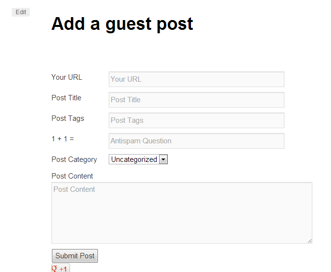Click the 'Post Category' label text
The image size is (331, 272).
(x=74, y=159)
